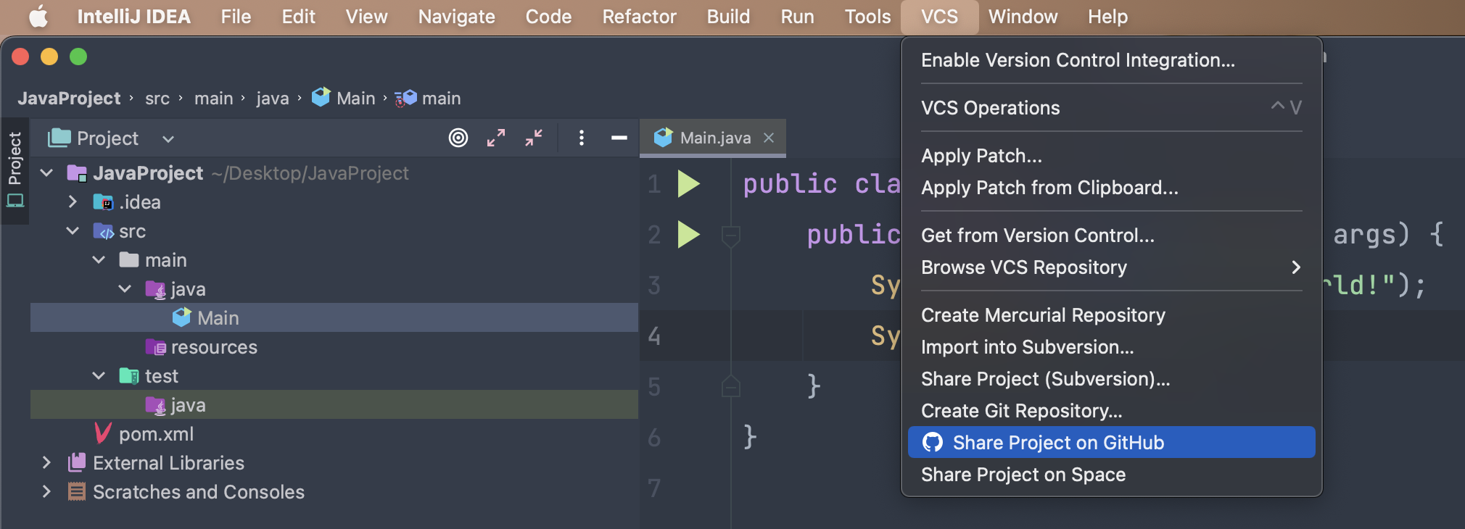
Task: Click the Expand All icon in Project panel
Action: tap(496, 138)
